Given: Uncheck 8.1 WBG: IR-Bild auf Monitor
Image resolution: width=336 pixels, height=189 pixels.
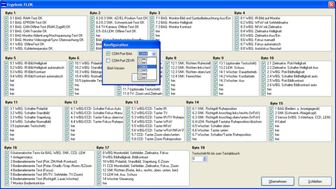Looking at the screenshot, I should tap(237, 18).
